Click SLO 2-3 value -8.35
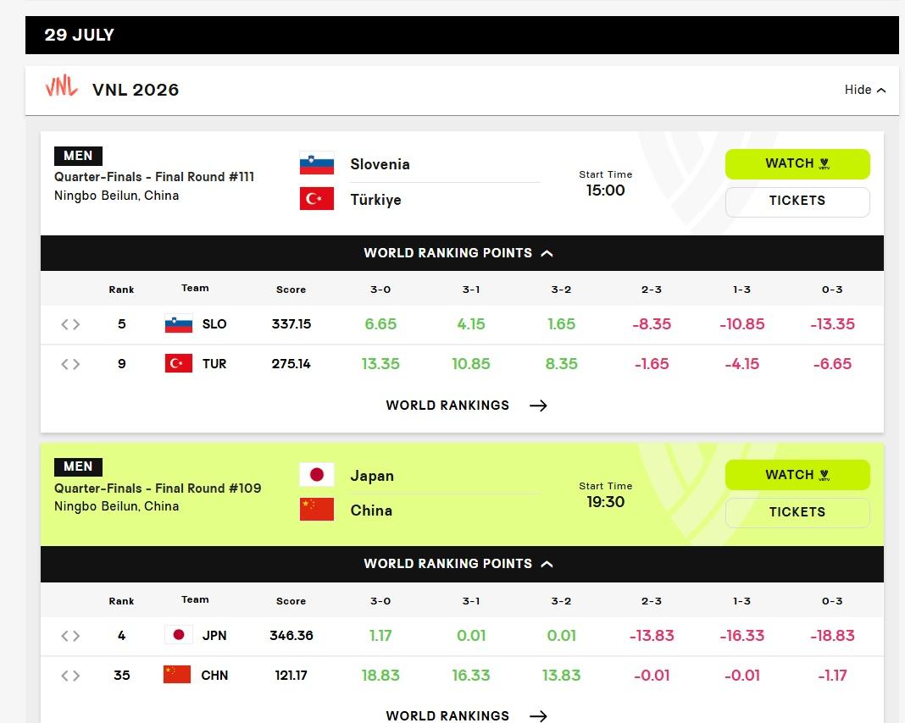The image size is (905, 723). tap(652, 324)
